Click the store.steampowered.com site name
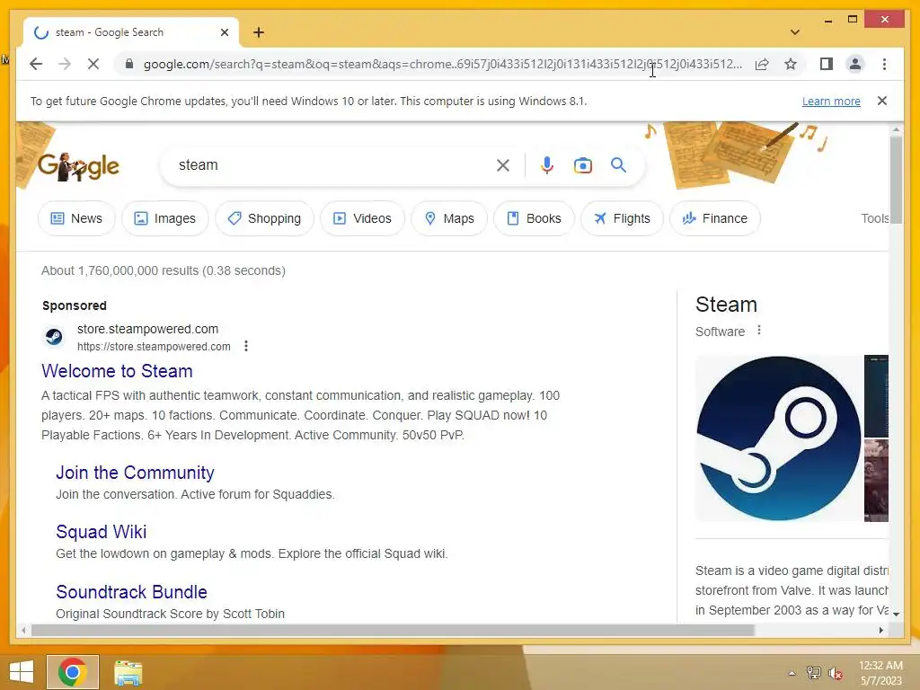The width and height of the screenshot is (920, 690). tap(148, 329)
